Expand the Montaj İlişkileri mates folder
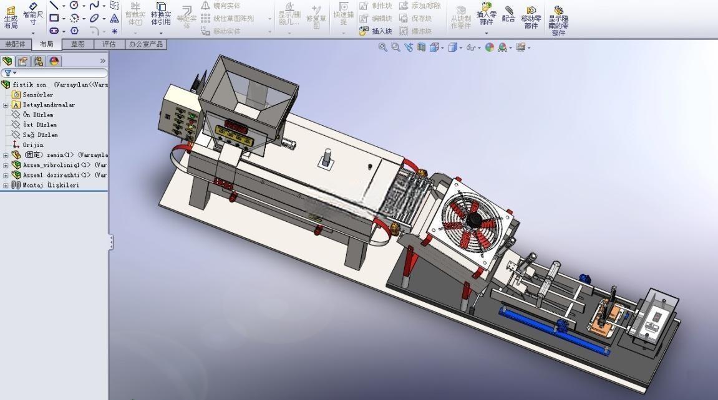Viewport: 718px width, 400px height. pyautogui.click(x=6, y=185)
